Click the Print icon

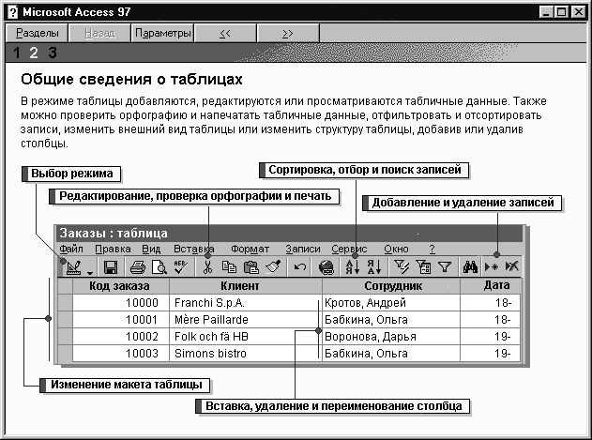137,267
